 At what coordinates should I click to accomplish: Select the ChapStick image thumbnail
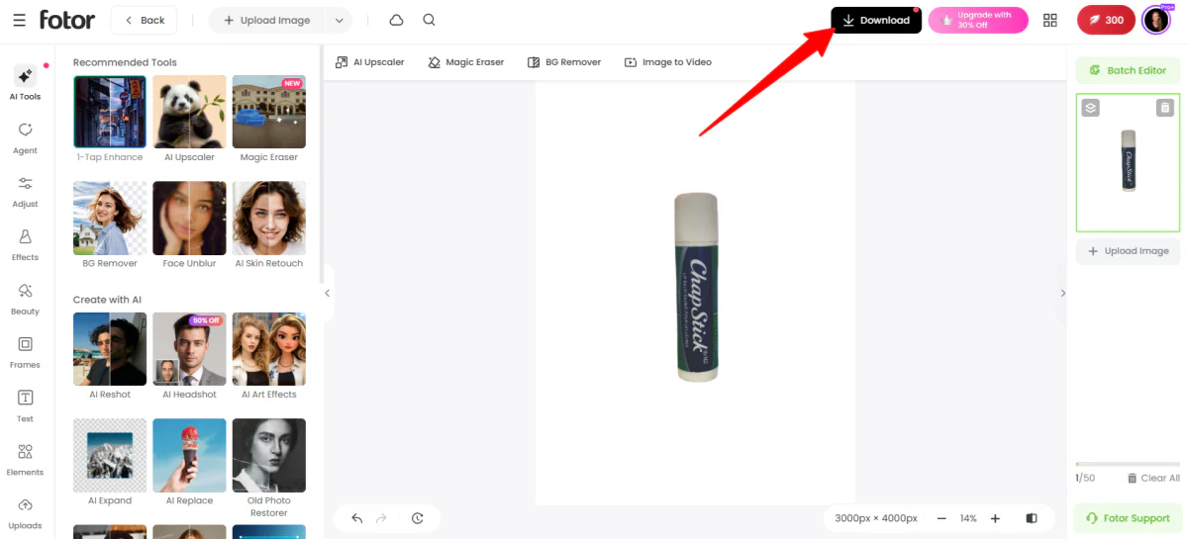(1129, 163)
